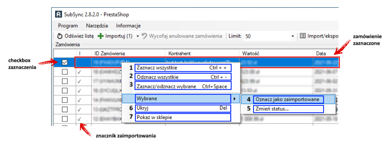The height and width of the screenshot is (142, 391).
Task: Open the Informacje menu
Action: tap(128, 26)
